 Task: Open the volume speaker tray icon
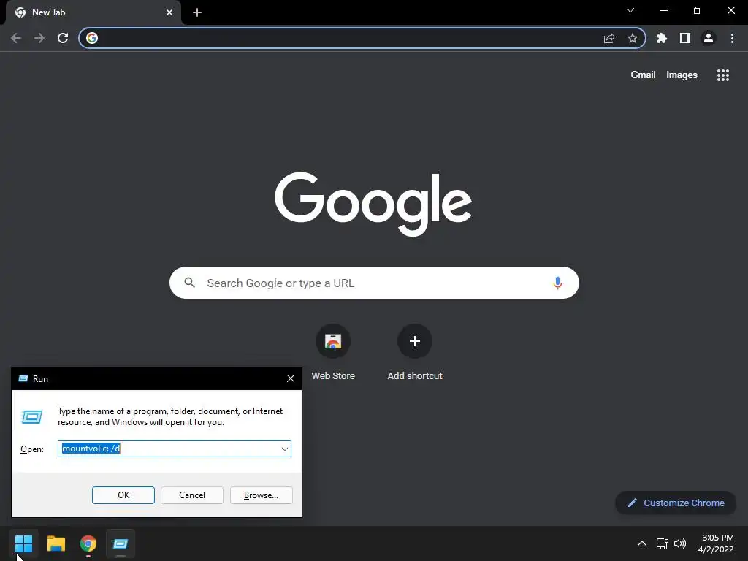point(680,543)
